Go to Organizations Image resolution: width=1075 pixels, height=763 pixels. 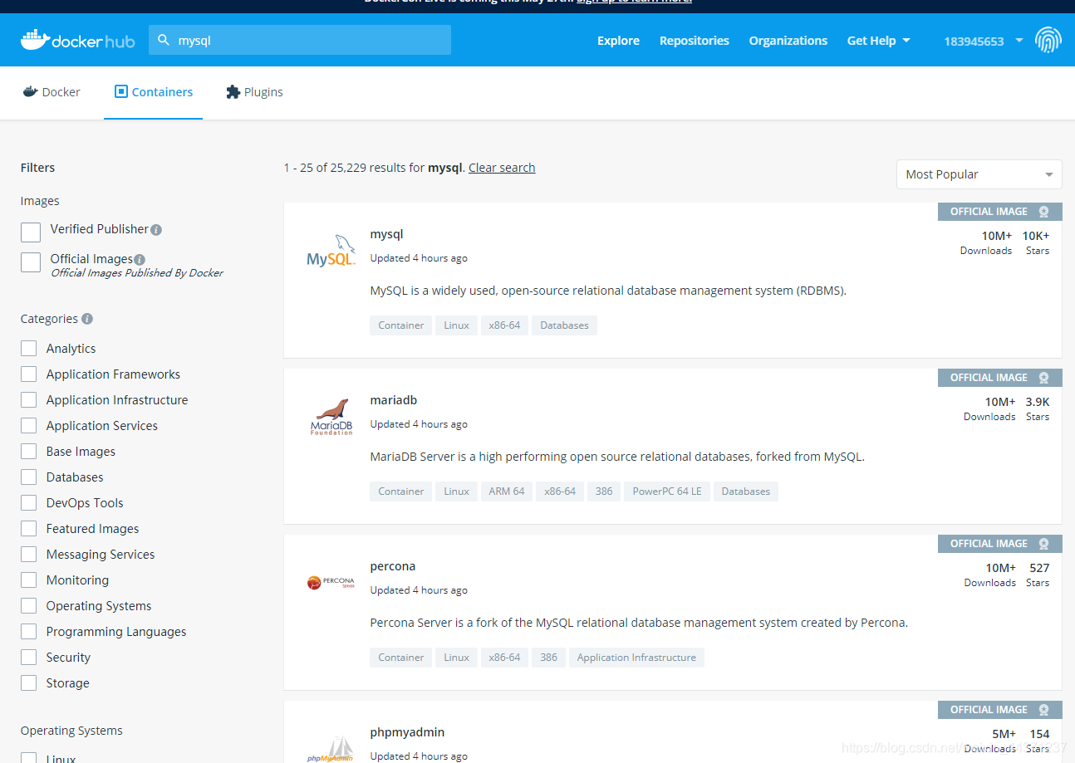pos(788,41)
